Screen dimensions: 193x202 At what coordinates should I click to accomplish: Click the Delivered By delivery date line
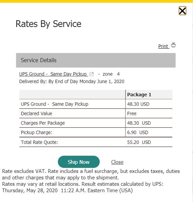(72, 81)
